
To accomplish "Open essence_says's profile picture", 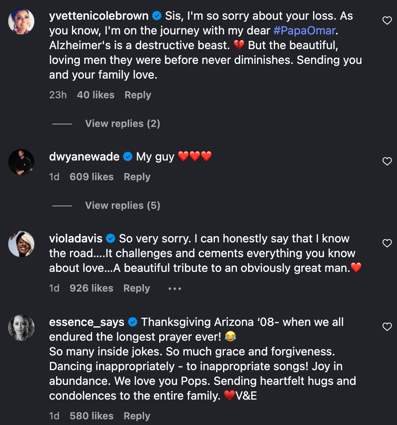I will 21,327.
